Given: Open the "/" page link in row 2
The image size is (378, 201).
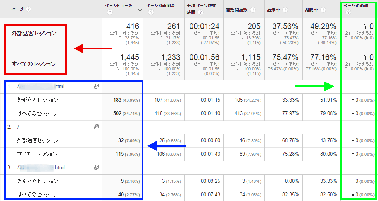Looking at the screenshot, I should pos(18,127).
